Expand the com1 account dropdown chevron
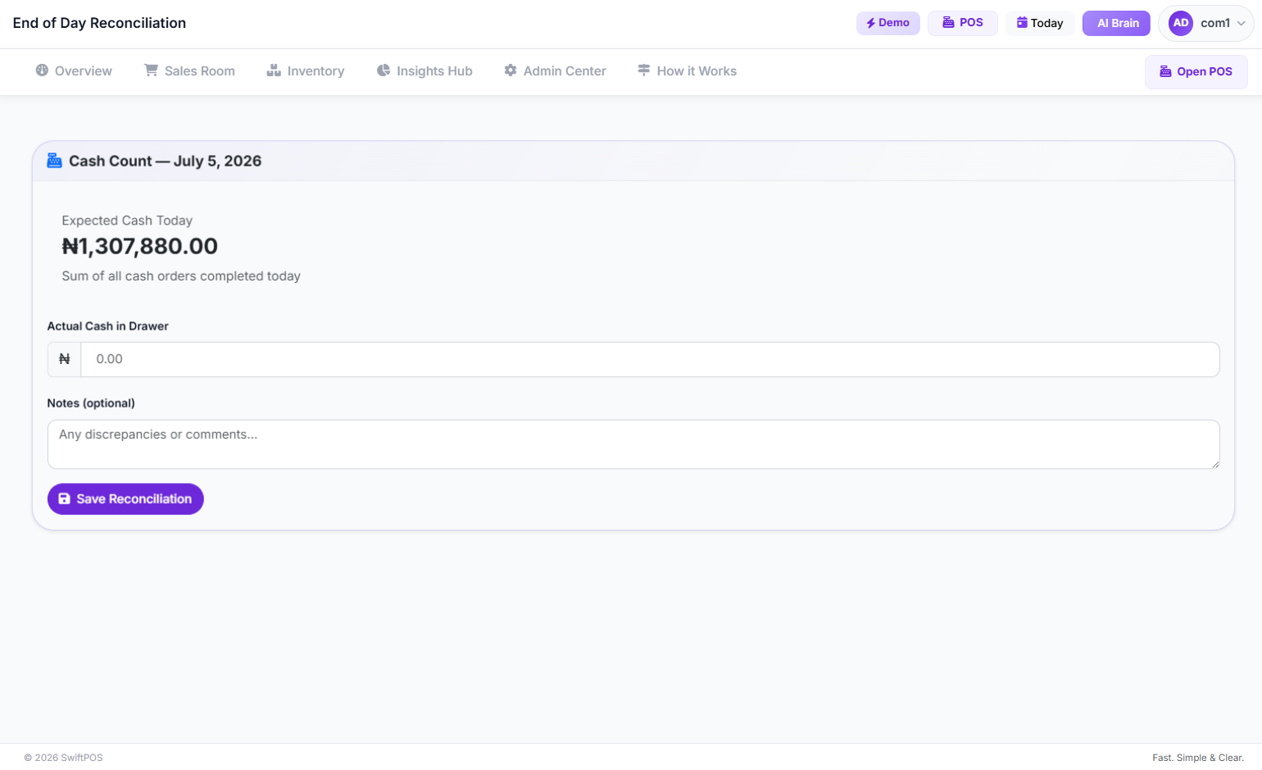 coord(1242,24)
